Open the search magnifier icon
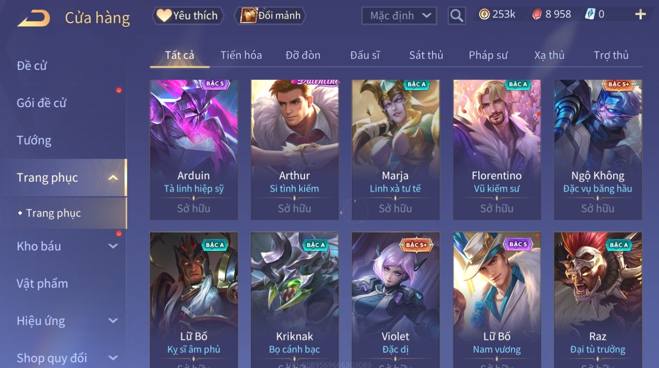The height and width of the screenshot is (368, 659). 456,16
